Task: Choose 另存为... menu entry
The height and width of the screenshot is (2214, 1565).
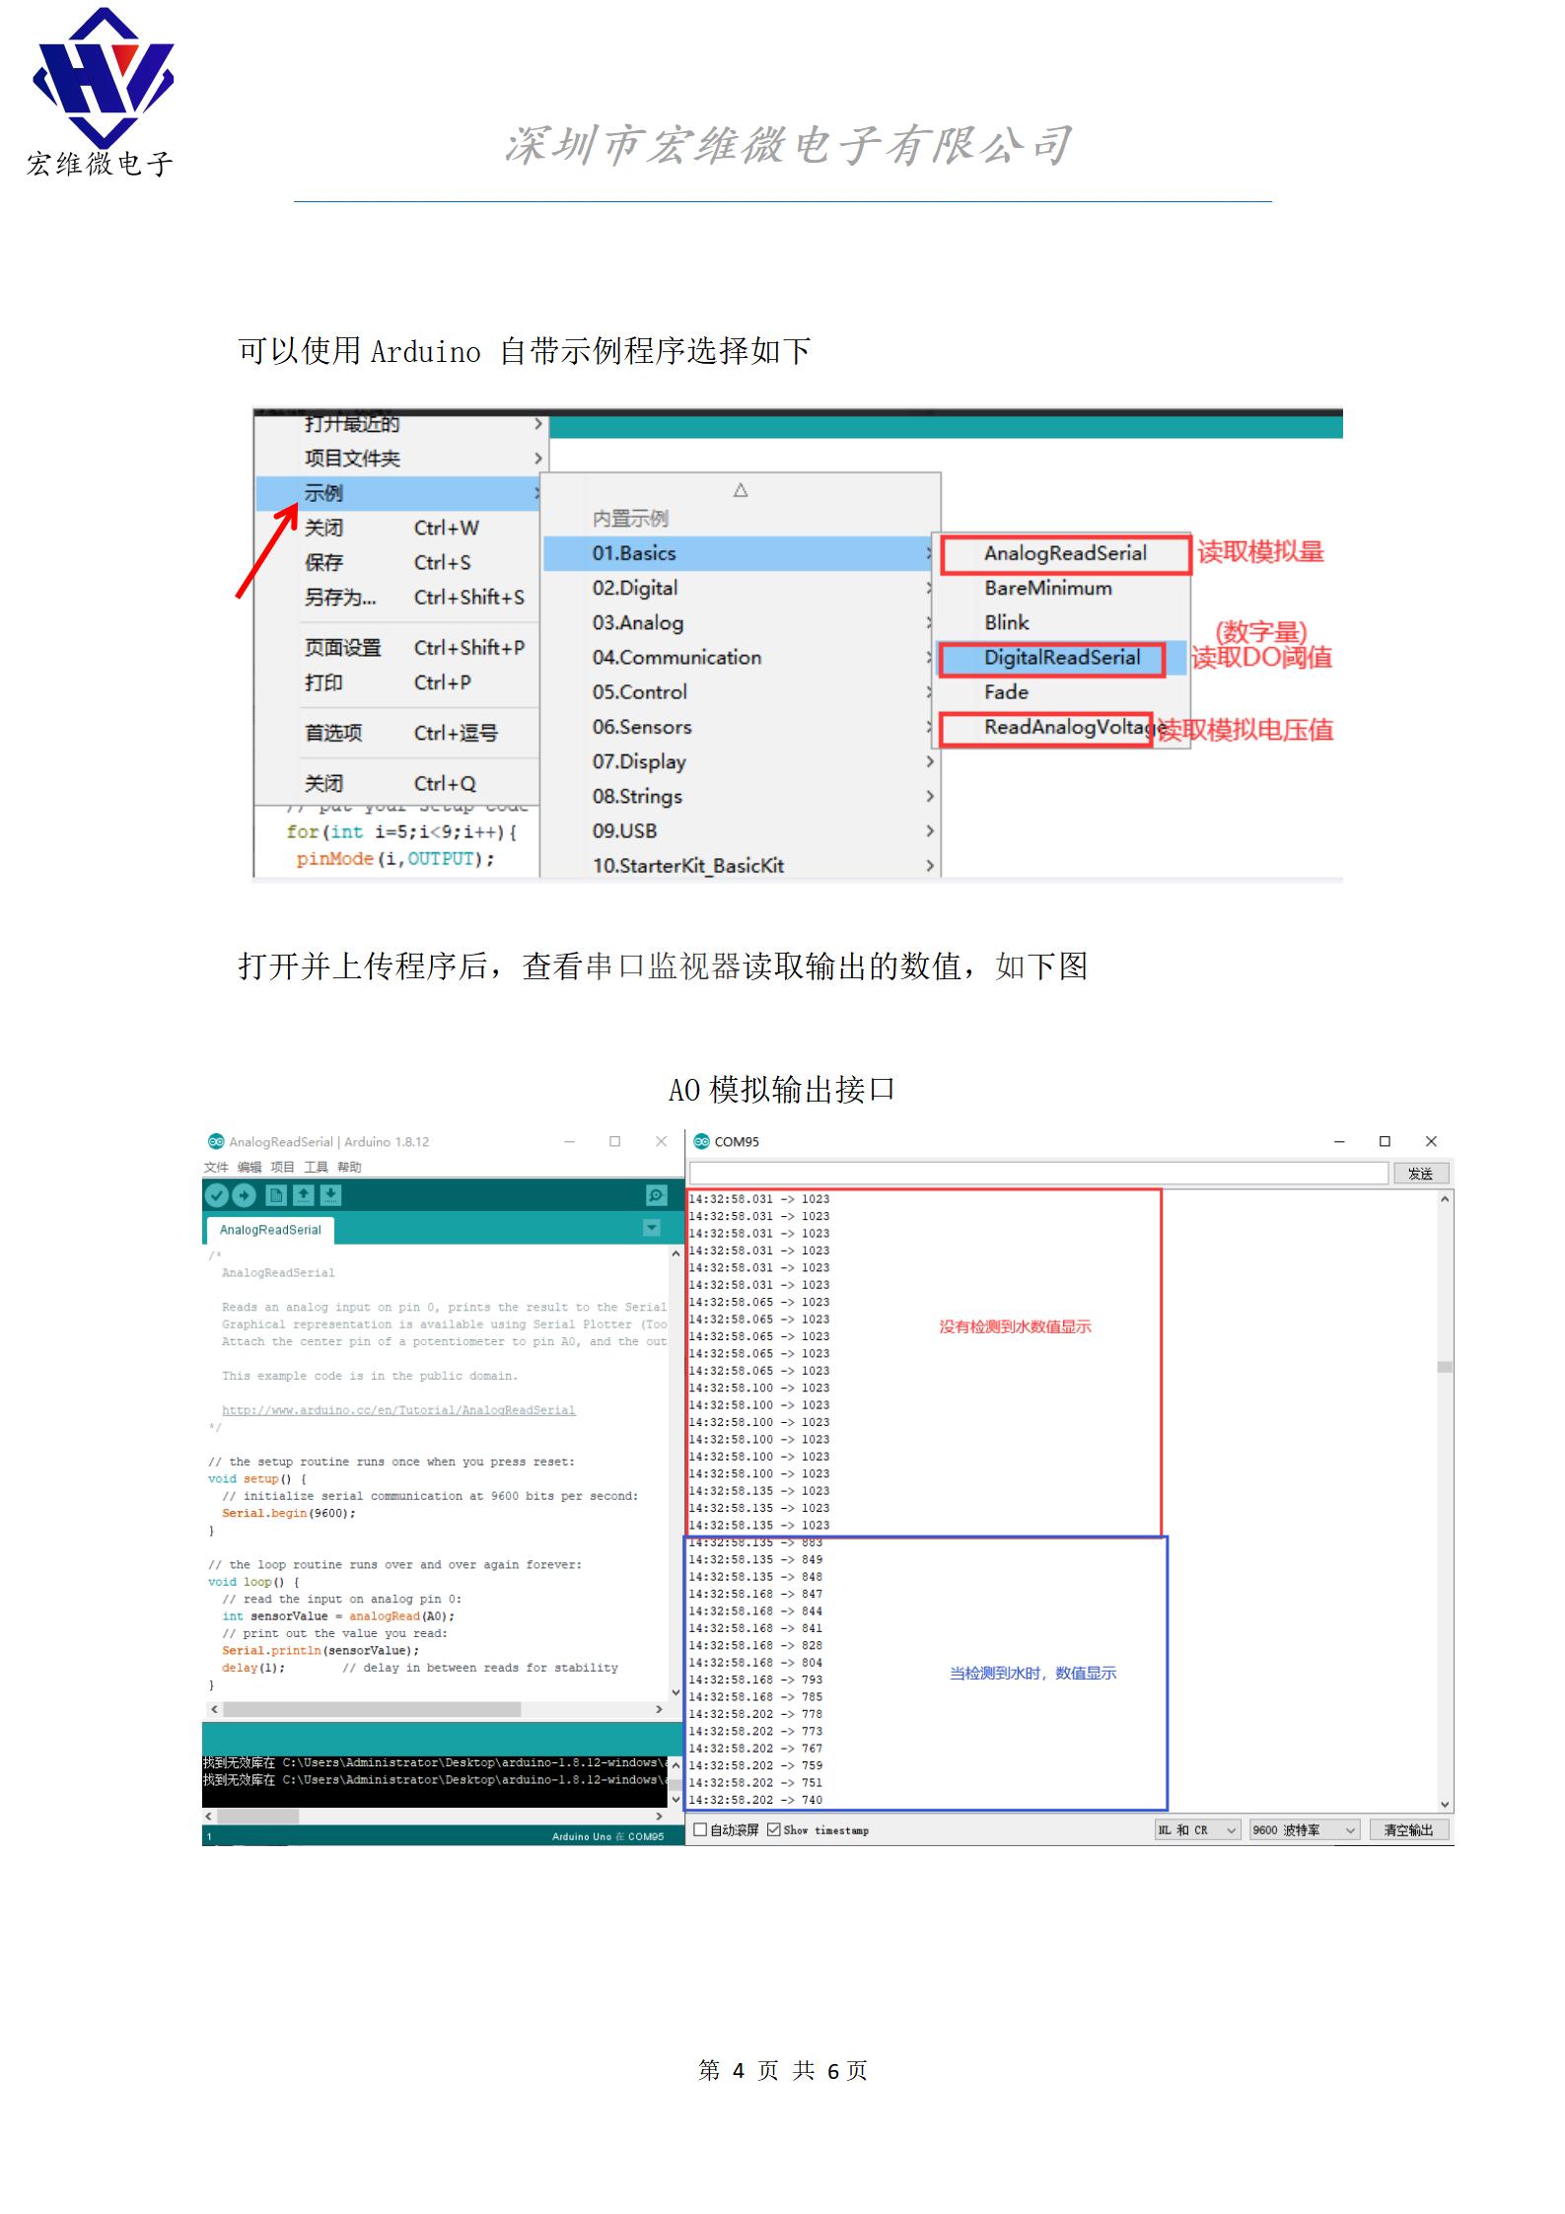Action: 398,597
